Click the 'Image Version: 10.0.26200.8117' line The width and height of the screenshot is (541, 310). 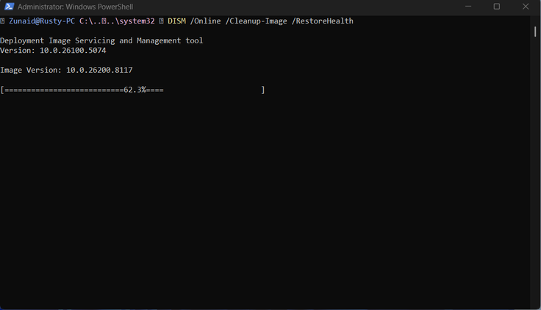pos(66,70)
